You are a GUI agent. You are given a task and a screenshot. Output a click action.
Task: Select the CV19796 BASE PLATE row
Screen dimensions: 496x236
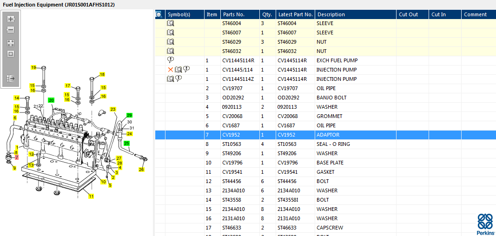325,163
